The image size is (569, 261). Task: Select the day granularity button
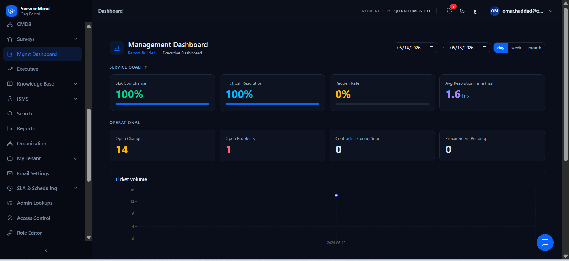pyautogui.click(x=501, y=48)
